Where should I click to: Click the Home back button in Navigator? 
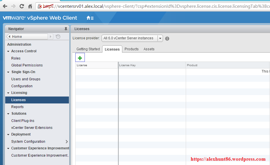27,37
